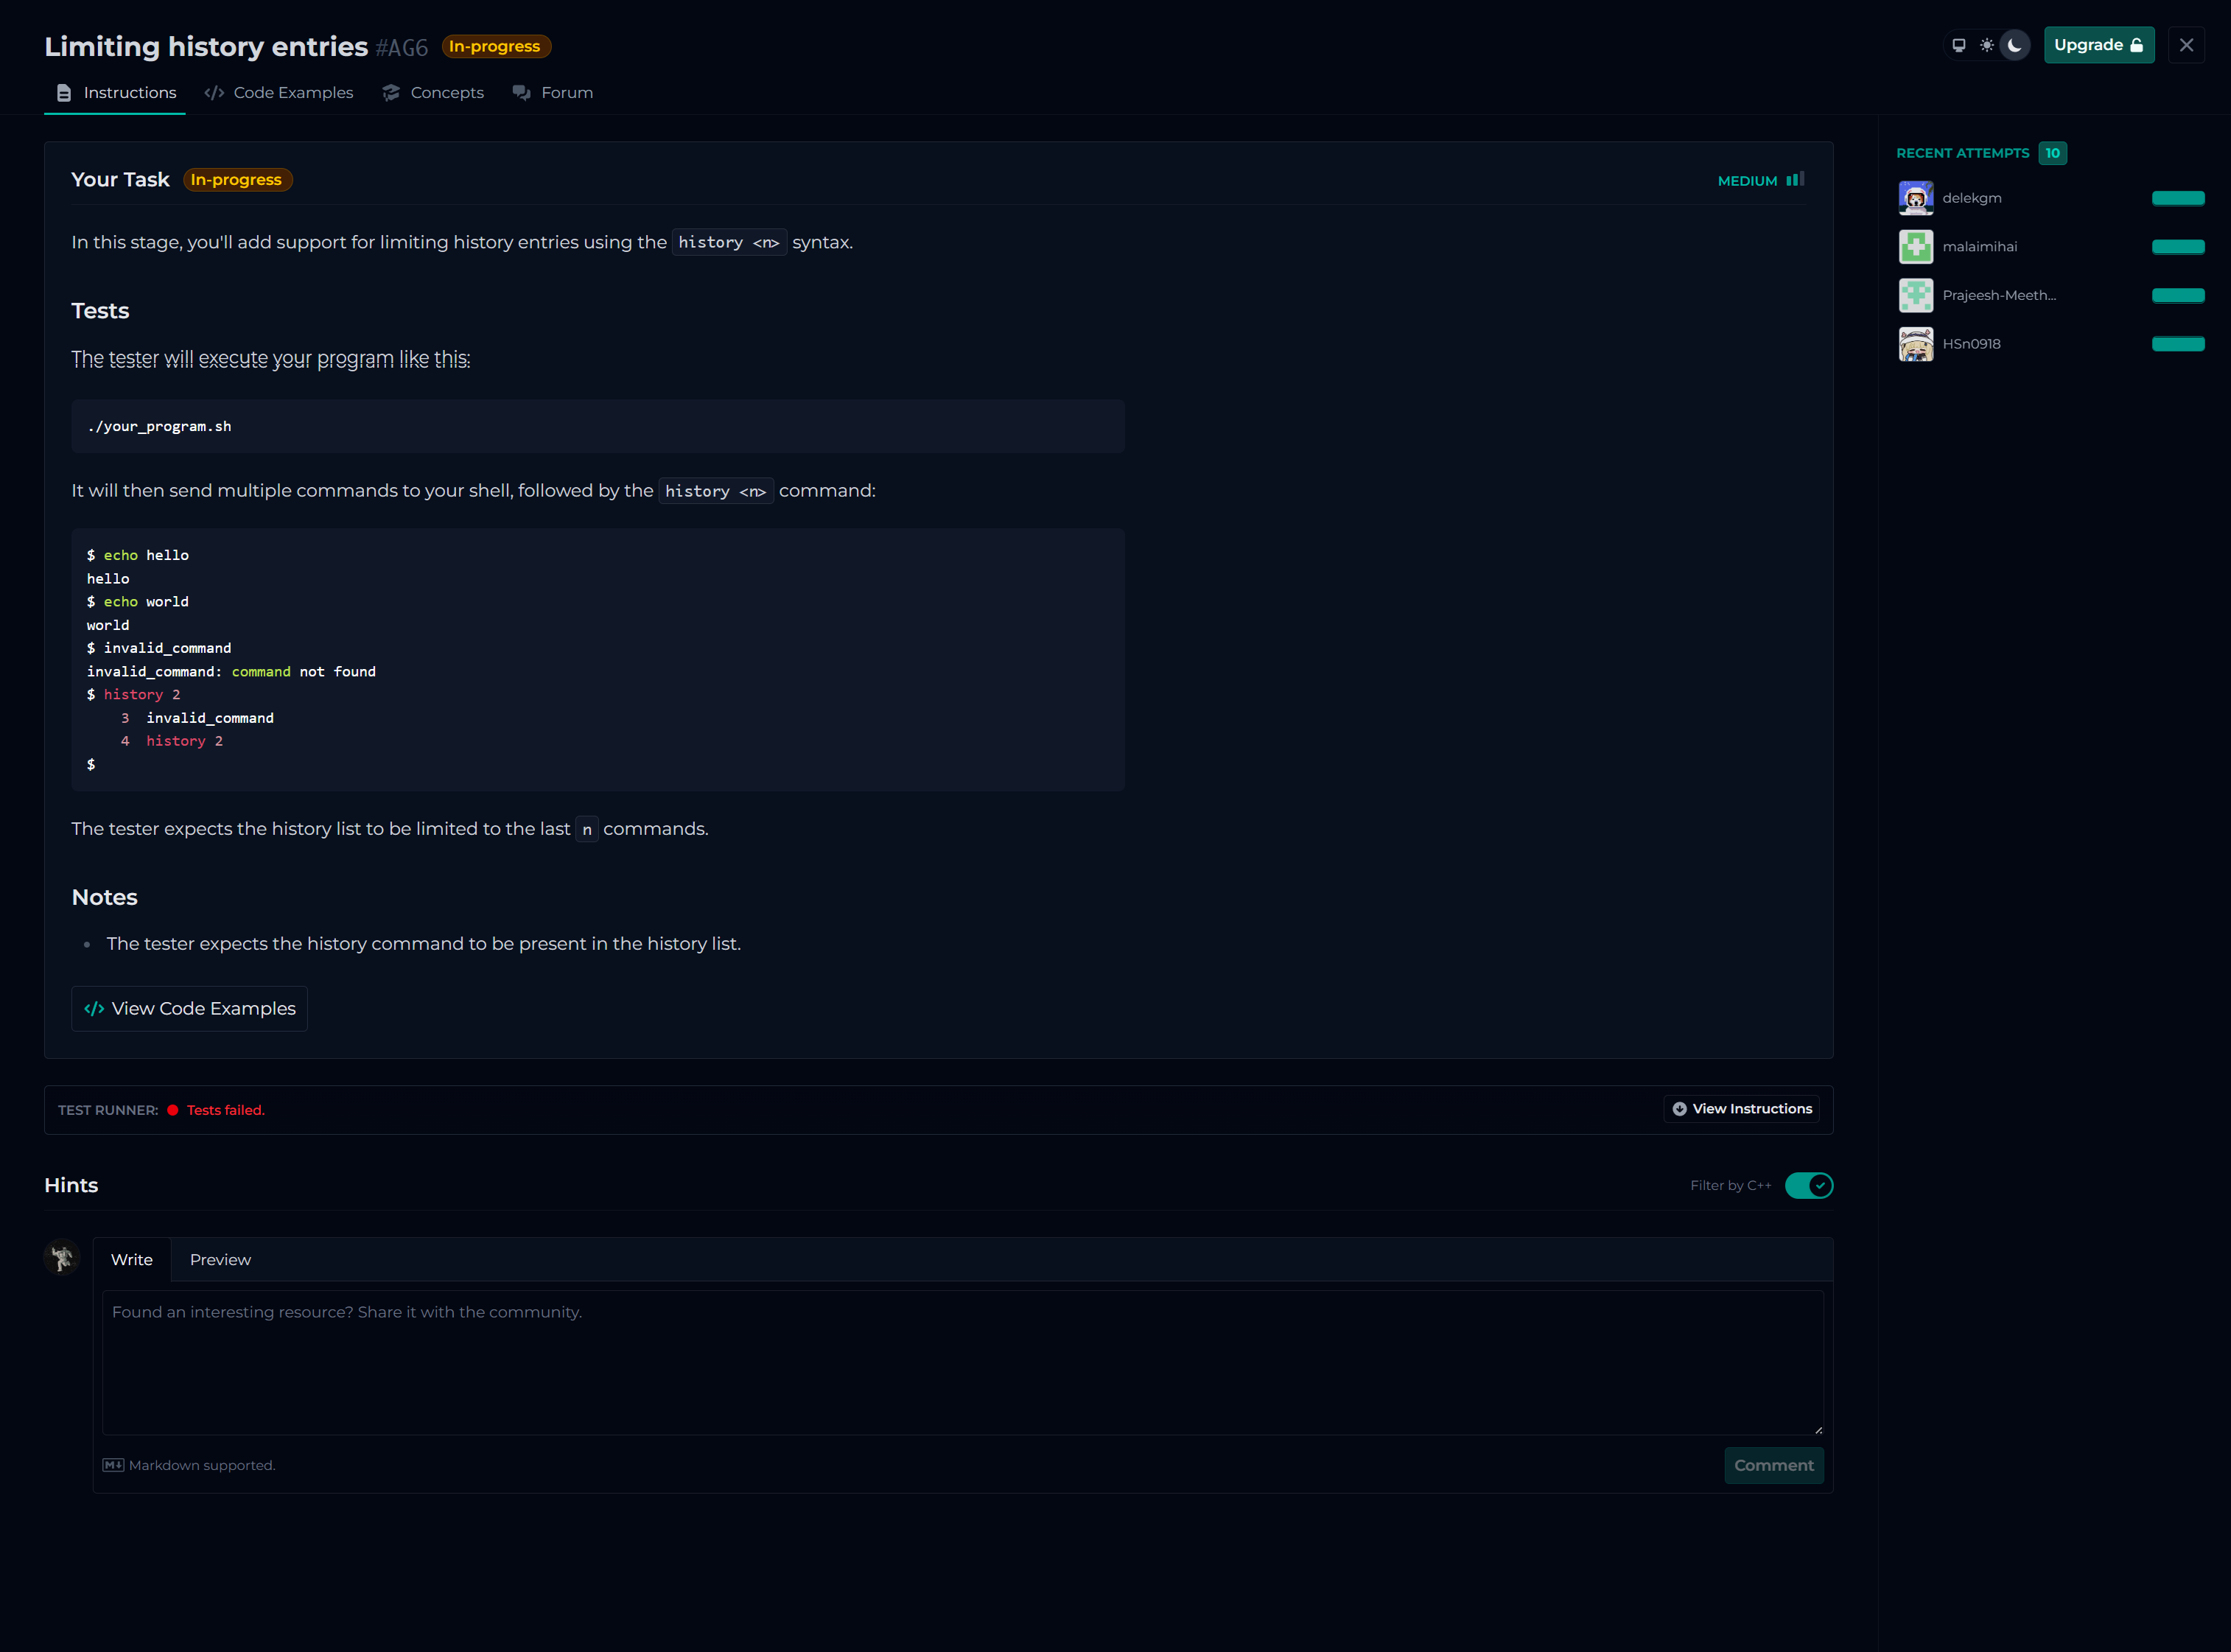Click the View Code Examples button
This screenshot has height=1652, width=2231.
pos(190,1008)
